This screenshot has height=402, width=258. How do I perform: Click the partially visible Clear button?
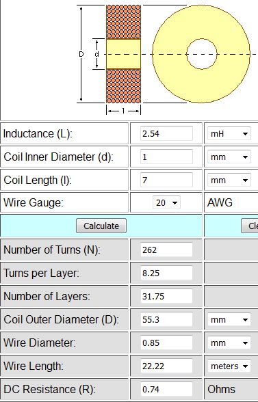click(x=250, y=226)
